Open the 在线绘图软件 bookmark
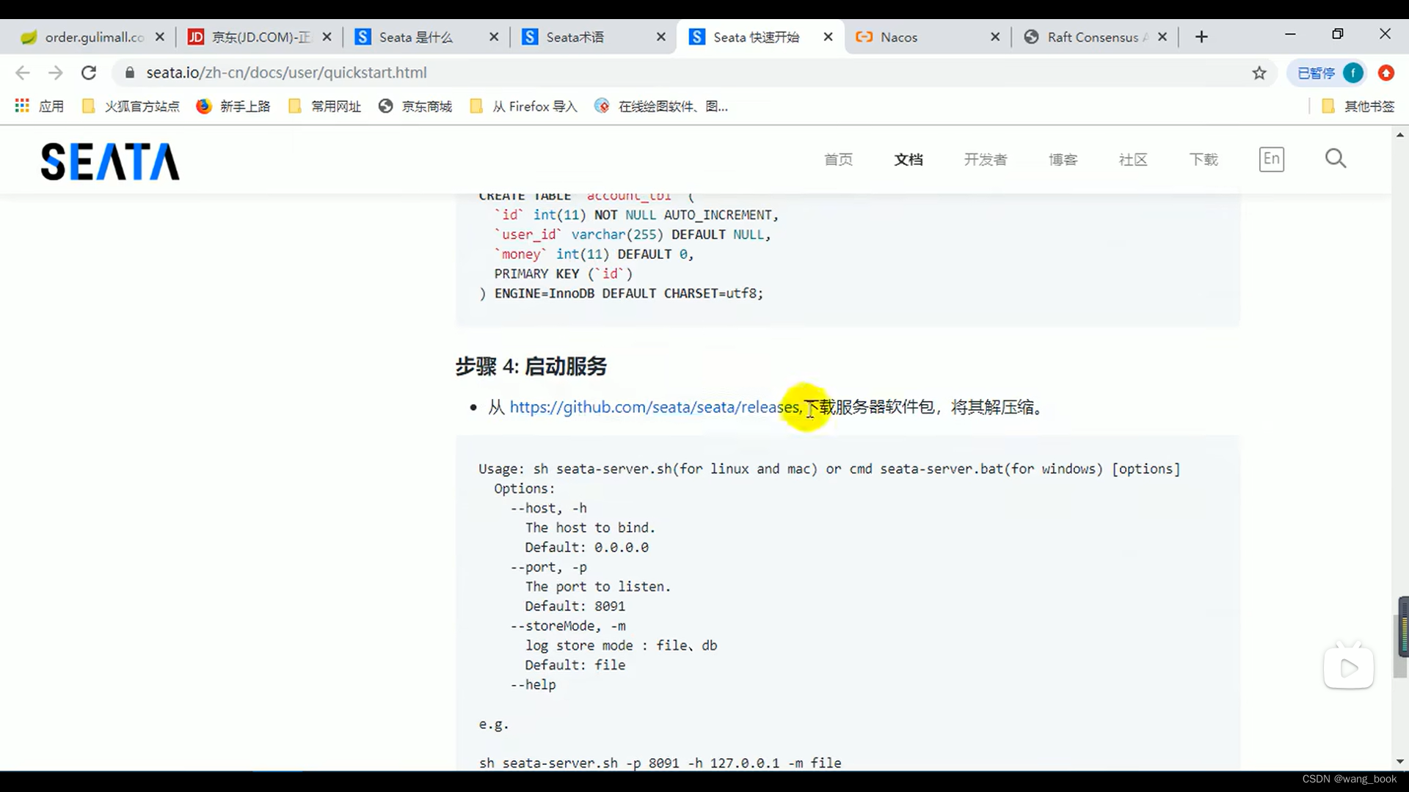Viewport: 1409px width, 792px height. [x=661, y=106]
